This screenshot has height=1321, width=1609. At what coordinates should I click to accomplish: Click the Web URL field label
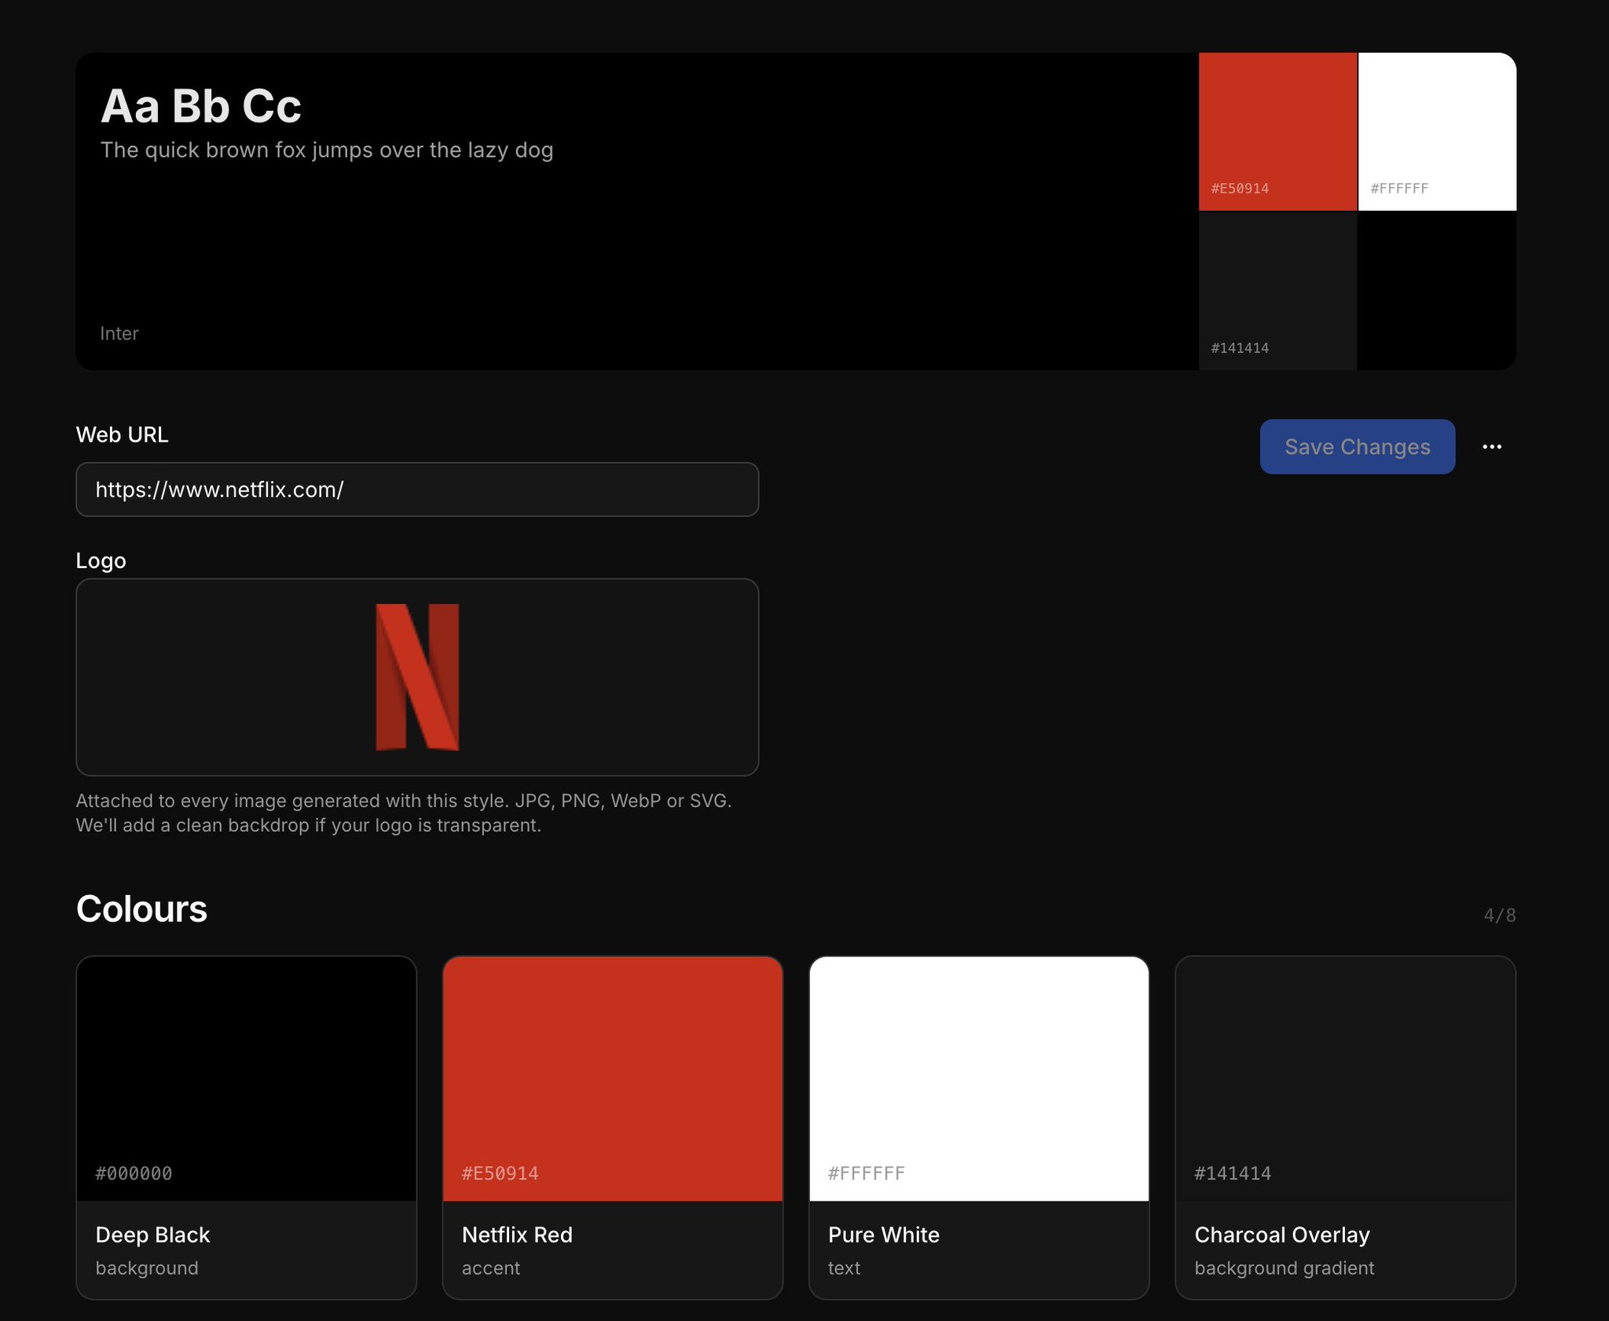[122, 435]
